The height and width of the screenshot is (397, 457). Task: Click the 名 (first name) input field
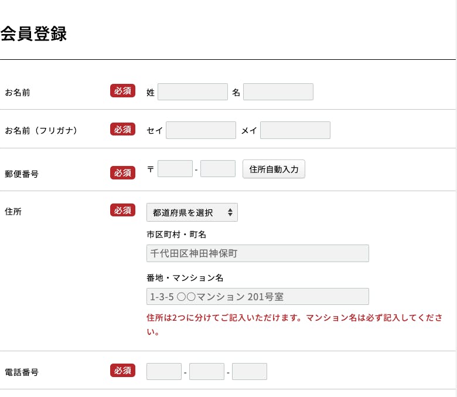(278, 92)
